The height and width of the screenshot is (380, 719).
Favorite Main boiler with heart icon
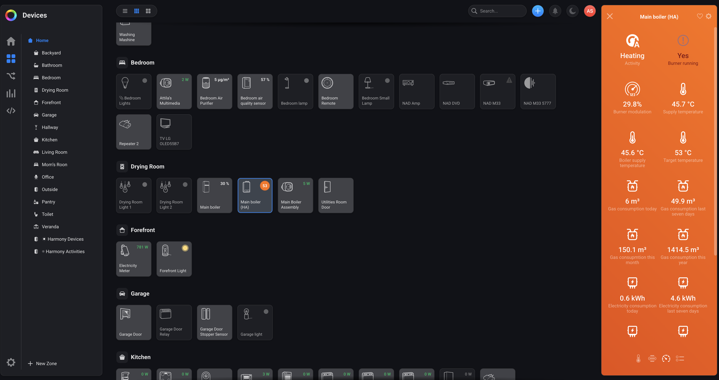(x=699, y=16)
